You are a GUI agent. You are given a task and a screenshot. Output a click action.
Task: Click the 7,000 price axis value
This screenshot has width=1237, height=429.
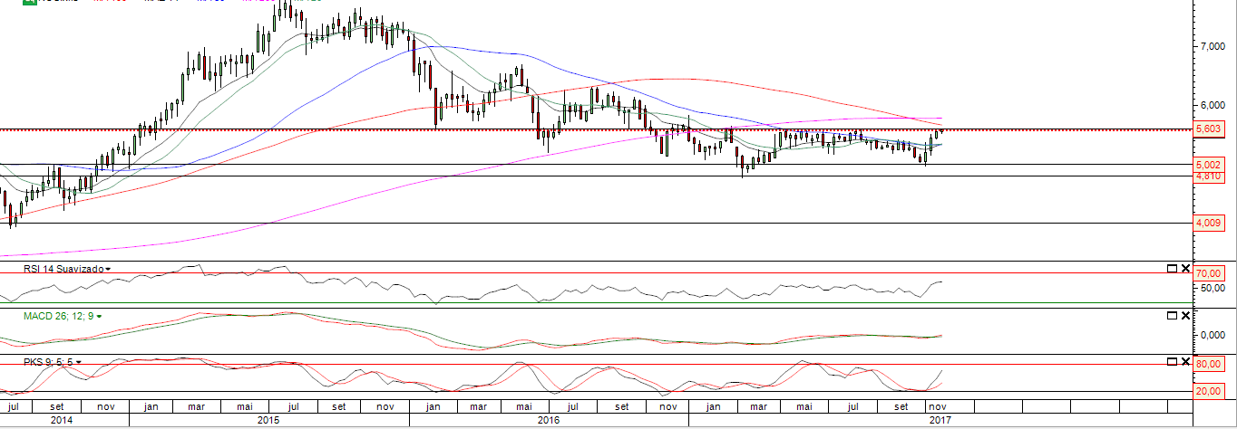1212,46
